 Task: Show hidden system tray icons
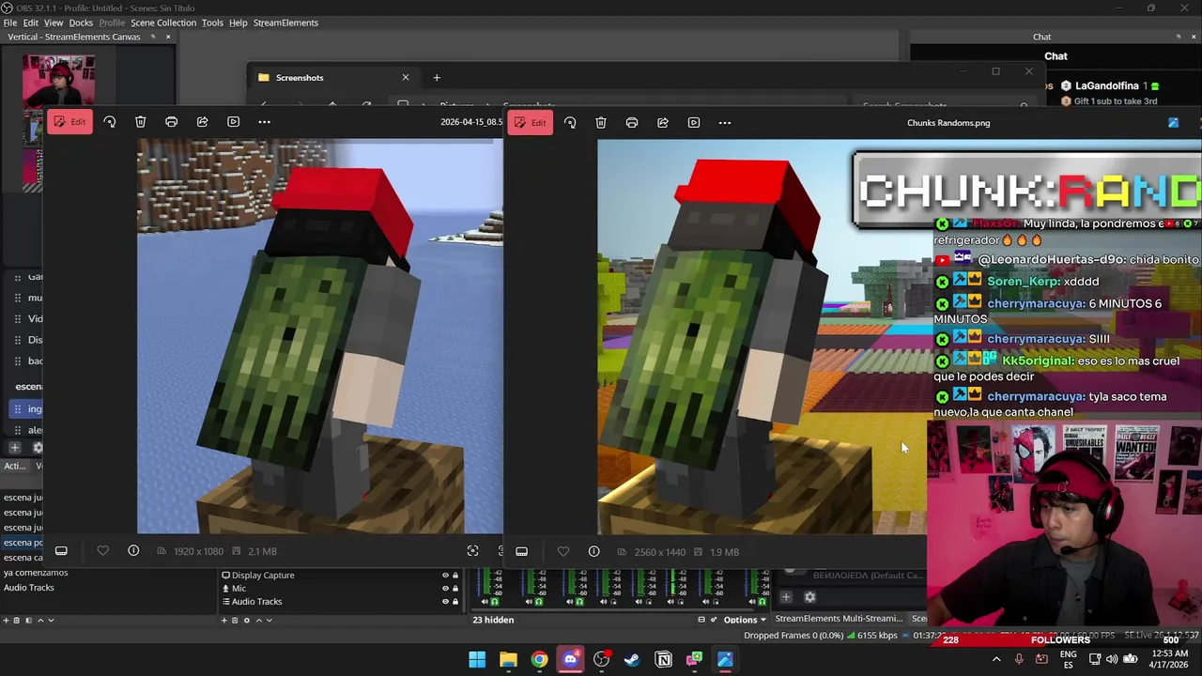tap(996, 660)
